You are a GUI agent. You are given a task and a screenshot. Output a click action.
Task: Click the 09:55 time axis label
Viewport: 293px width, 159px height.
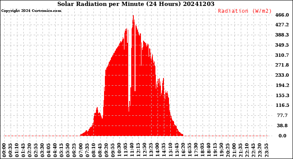(x=113, y=150)
